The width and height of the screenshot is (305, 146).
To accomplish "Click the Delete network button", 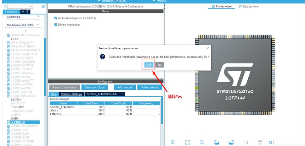I will click(150, 87).
